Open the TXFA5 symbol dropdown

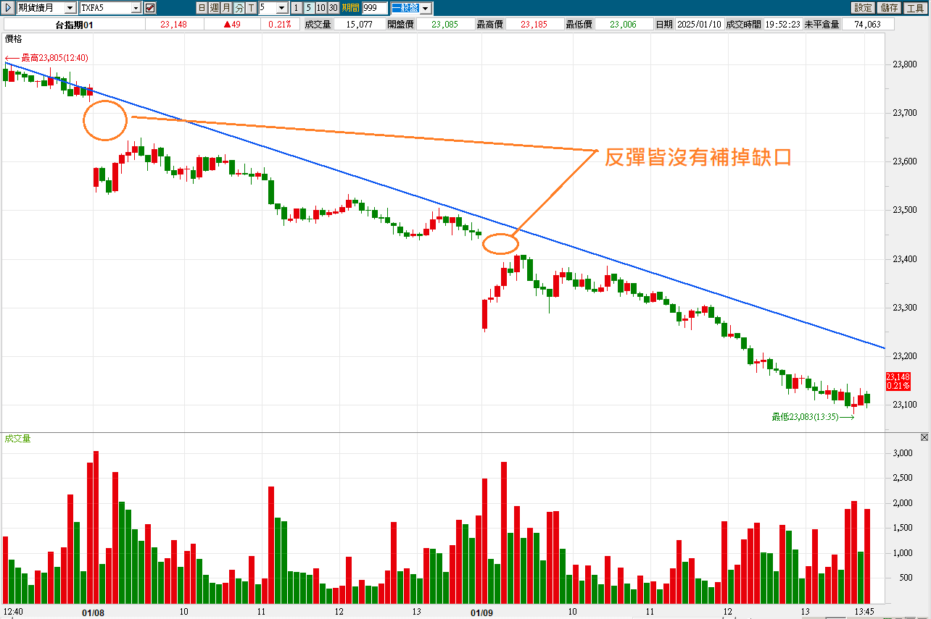(136, 8)
